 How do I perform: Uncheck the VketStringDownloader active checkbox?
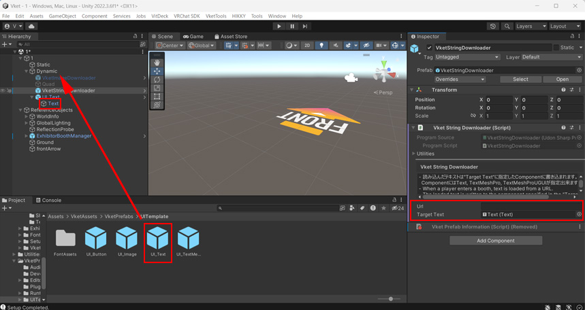429,48
